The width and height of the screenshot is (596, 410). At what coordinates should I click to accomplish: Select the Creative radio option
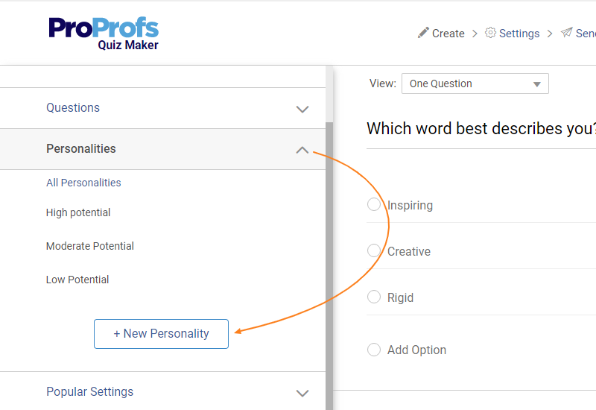374,250
